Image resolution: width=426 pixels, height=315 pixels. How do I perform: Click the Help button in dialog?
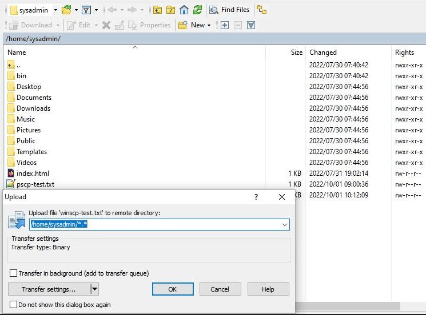[x=268, y=289]
